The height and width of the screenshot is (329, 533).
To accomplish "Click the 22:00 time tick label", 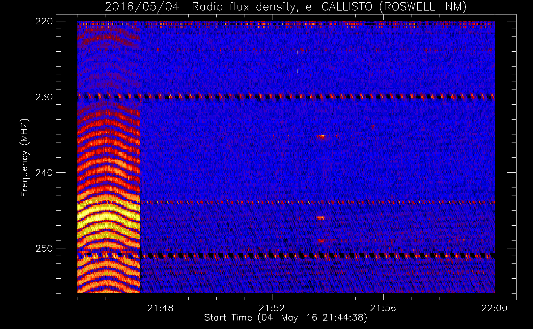I will point(494,308).
